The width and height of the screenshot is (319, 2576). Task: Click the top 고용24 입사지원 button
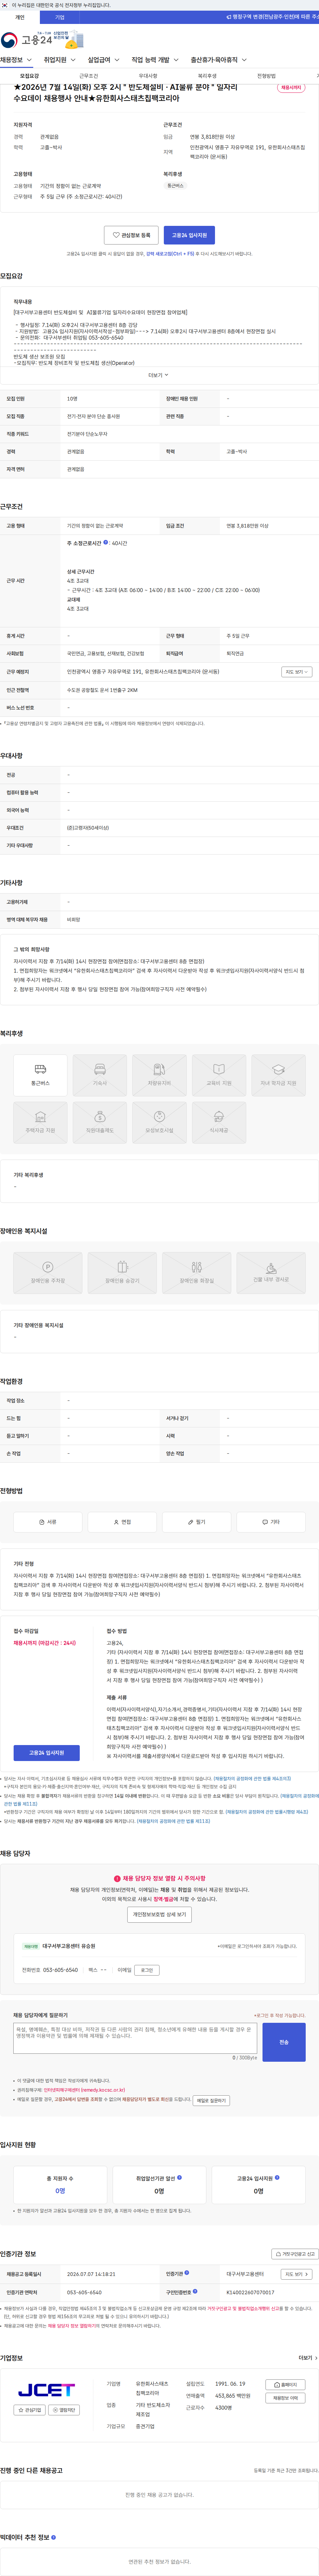pyautogui.click(x=189, y=235)
